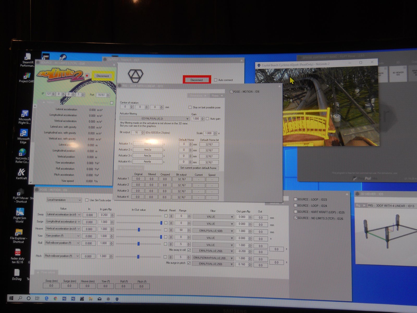The height and width of the screenshot is (313, 417).
Task: Open the KartKraft desktop icon
Action: tap(21, 174)
